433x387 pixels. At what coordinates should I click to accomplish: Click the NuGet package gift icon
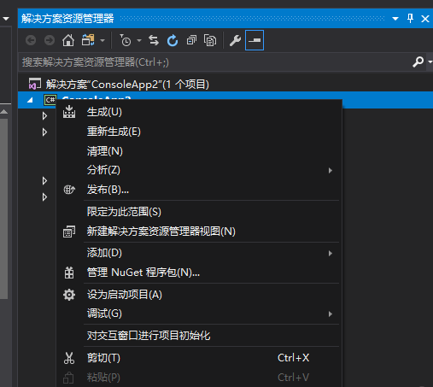(69, 273)
